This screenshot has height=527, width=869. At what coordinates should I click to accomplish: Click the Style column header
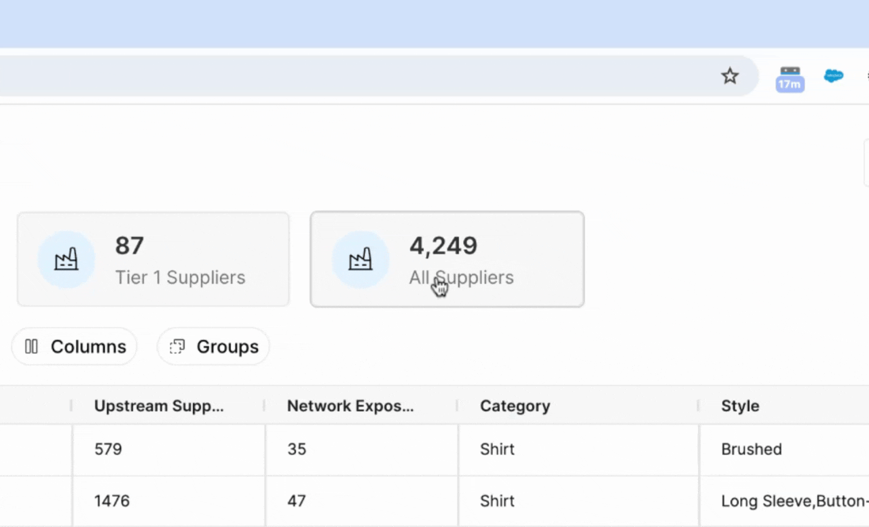pos(740,406)
